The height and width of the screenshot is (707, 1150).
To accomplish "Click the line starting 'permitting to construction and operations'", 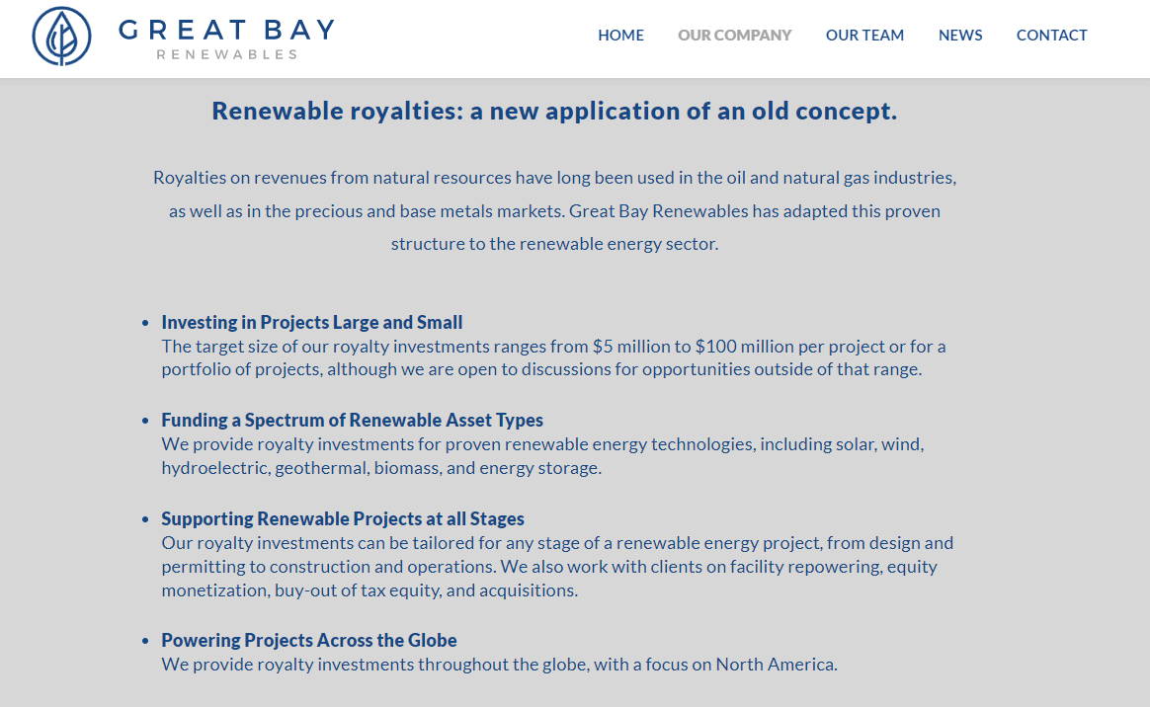I will 549,567.
